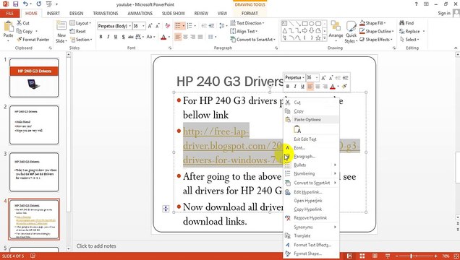Open the Perpetua (Body) font name dropdown
The height and width of the screenshot is (260, 460).
129,26
